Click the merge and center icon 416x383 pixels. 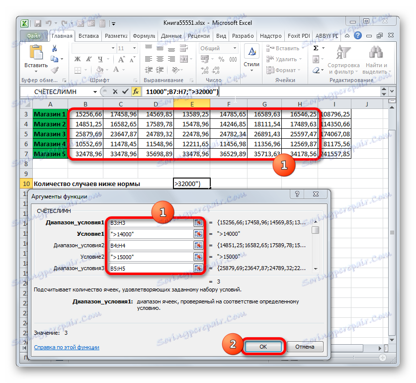point(184,59)
